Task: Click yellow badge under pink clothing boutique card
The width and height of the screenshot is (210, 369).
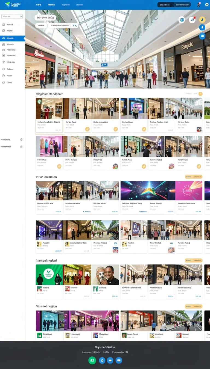Action: pos(59,166)
